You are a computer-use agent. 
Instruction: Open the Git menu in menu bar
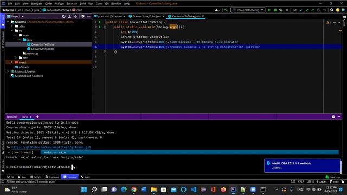tap(107, 4)
